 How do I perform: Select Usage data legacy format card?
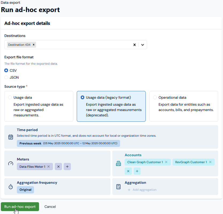click(111, 106)
